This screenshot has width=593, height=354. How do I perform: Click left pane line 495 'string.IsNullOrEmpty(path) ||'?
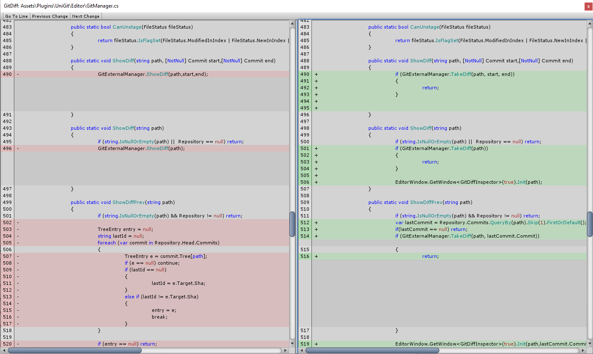click(x=171, y=142)
